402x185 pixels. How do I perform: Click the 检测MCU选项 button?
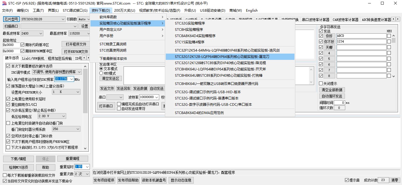(x=19, y=167)
